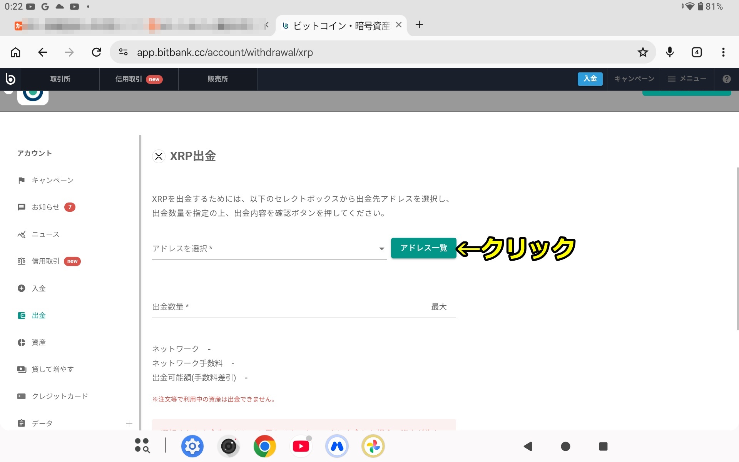This screenshot has width=739, height=462.
Task: Click 最大 to set maximum amount
Action: (x=439, y=307)
